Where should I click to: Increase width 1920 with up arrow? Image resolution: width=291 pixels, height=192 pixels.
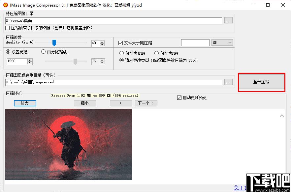click(x=30, y=60)
